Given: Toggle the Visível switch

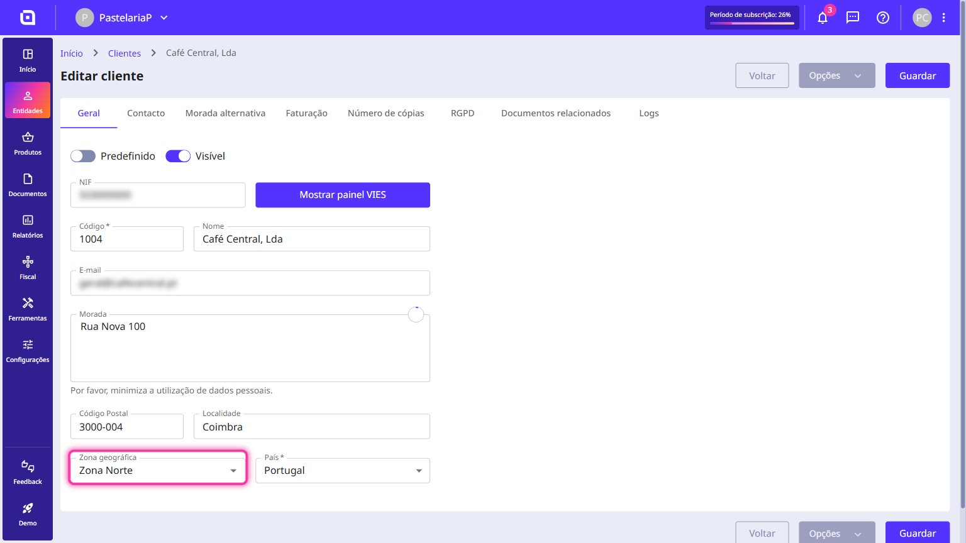Looking at the screenshot, I should click(178, 156).
